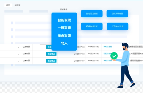The width and height of the screenshot is (143, 93).
Task: Pick the 无盘取票 menu option
Action: pos(64,36)
